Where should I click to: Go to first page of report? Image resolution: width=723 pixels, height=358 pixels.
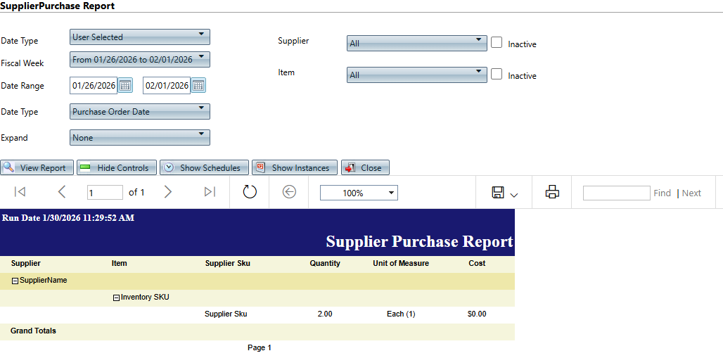click(20, 192)
